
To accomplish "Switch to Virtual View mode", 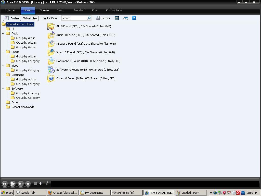I will coord(30,18).
